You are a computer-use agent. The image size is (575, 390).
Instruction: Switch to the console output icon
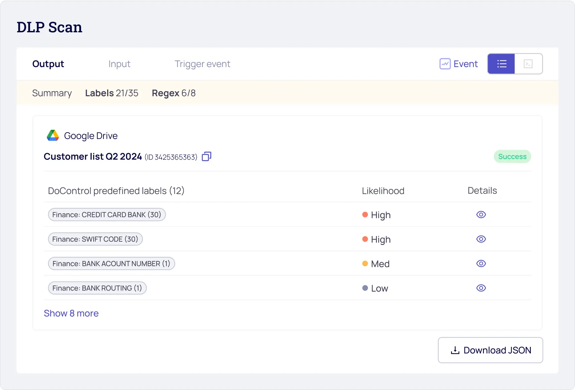coord(528,64)
